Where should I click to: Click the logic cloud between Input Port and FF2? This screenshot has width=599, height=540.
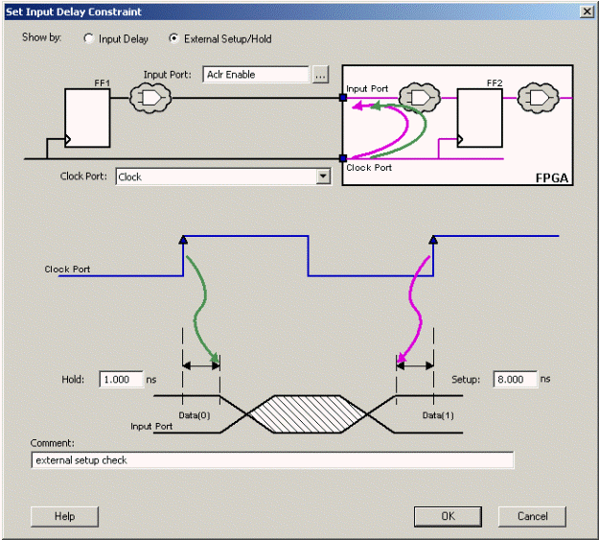(420, 97)
